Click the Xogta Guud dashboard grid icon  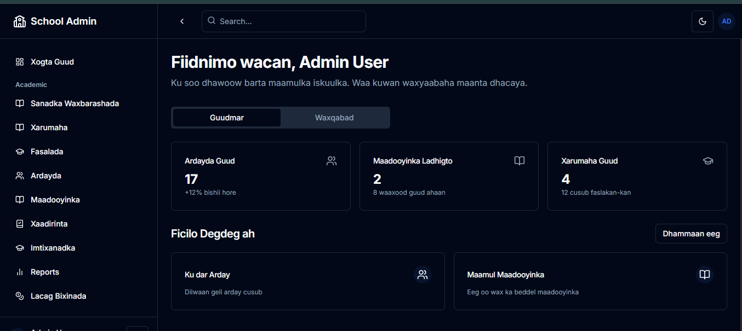point(20,62)
